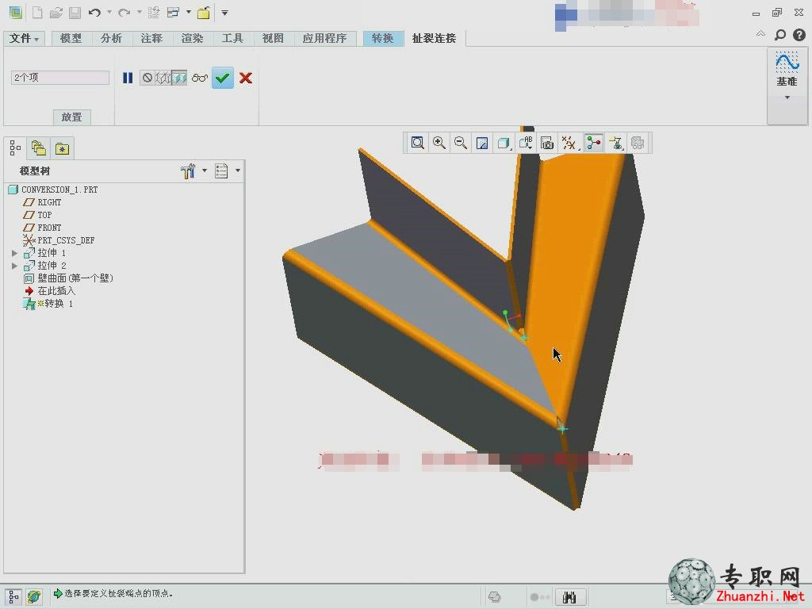Viewport: 812px width, 609px height.
Task: Switch to the 模型 tab
Action: 71,38
